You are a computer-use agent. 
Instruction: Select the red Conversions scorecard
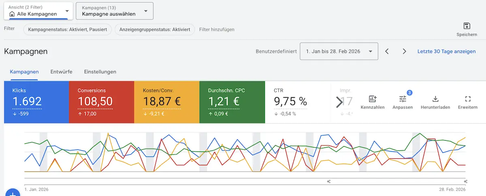coord(101,102)
